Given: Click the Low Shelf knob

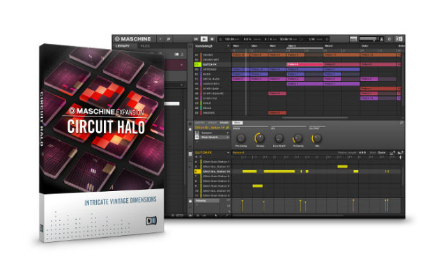Looking at the screenshot, I should (279, 138).
